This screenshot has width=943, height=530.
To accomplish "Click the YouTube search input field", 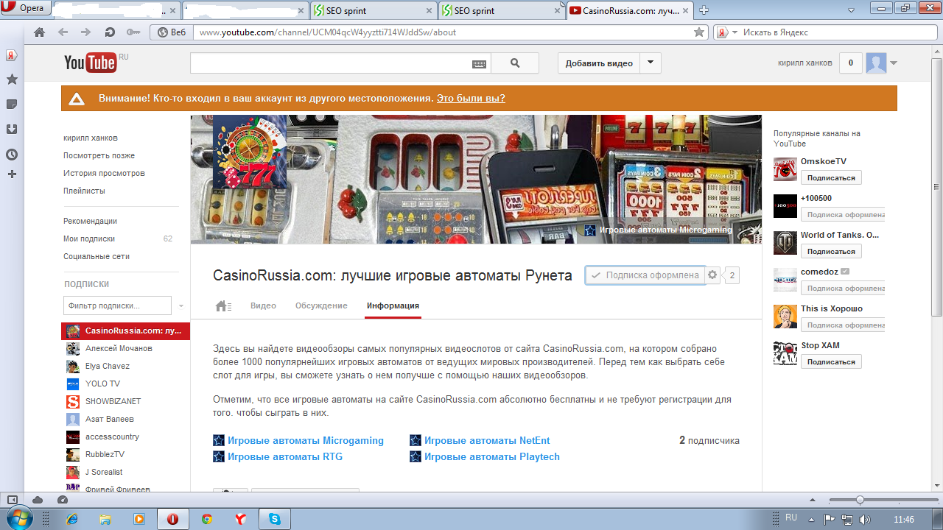I will pyautogui.click(x=332, y=63).
